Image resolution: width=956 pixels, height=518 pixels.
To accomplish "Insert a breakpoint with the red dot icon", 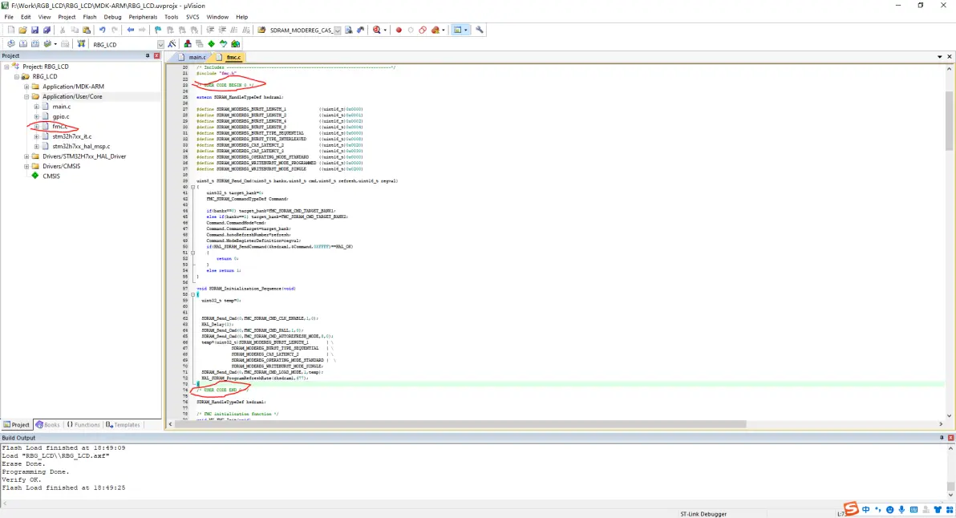I will coord(399,30).
